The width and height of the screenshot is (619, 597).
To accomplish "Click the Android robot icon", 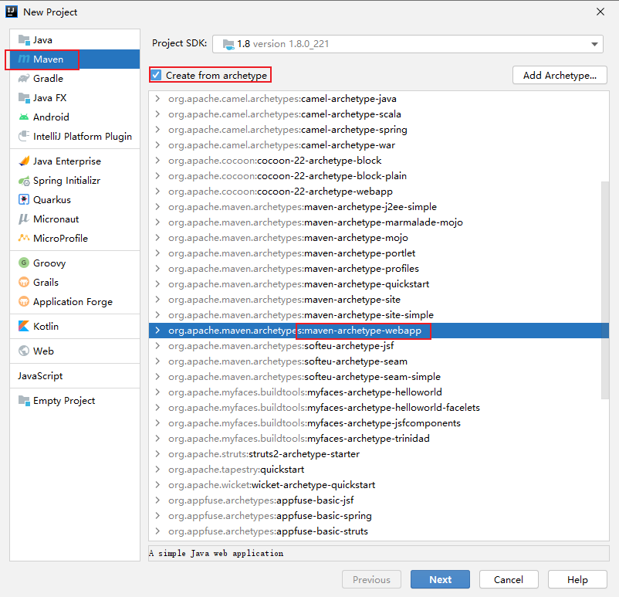I will [24, 117].
